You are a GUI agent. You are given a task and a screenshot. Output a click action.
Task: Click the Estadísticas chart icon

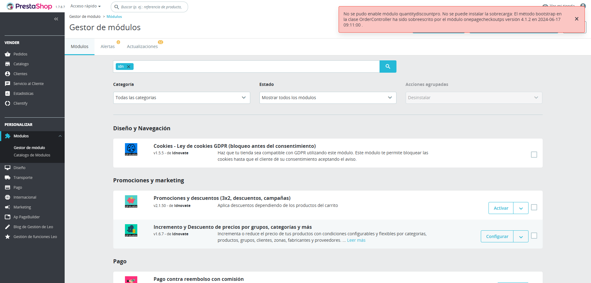coord(8,94)
